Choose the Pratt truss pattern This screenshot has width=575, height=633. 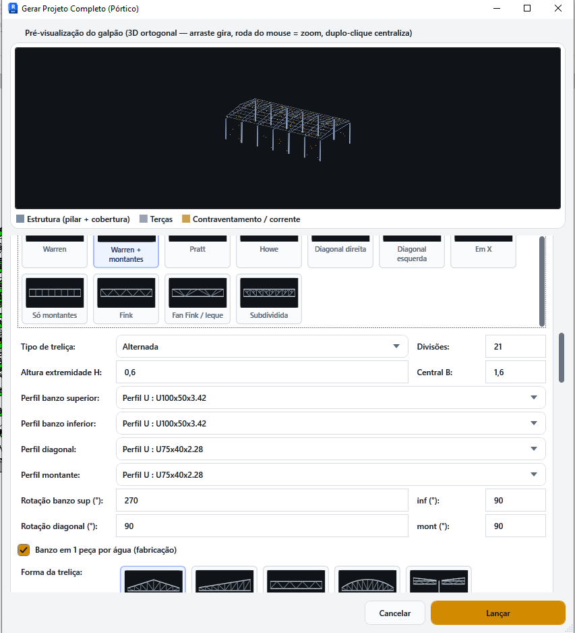[198, 252]
